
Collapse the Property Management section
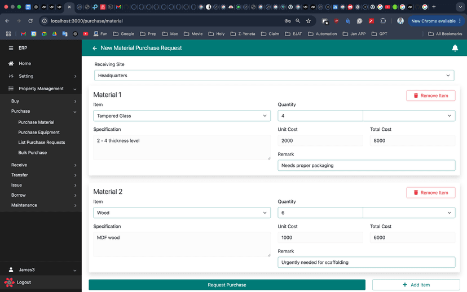pos(41,89)
